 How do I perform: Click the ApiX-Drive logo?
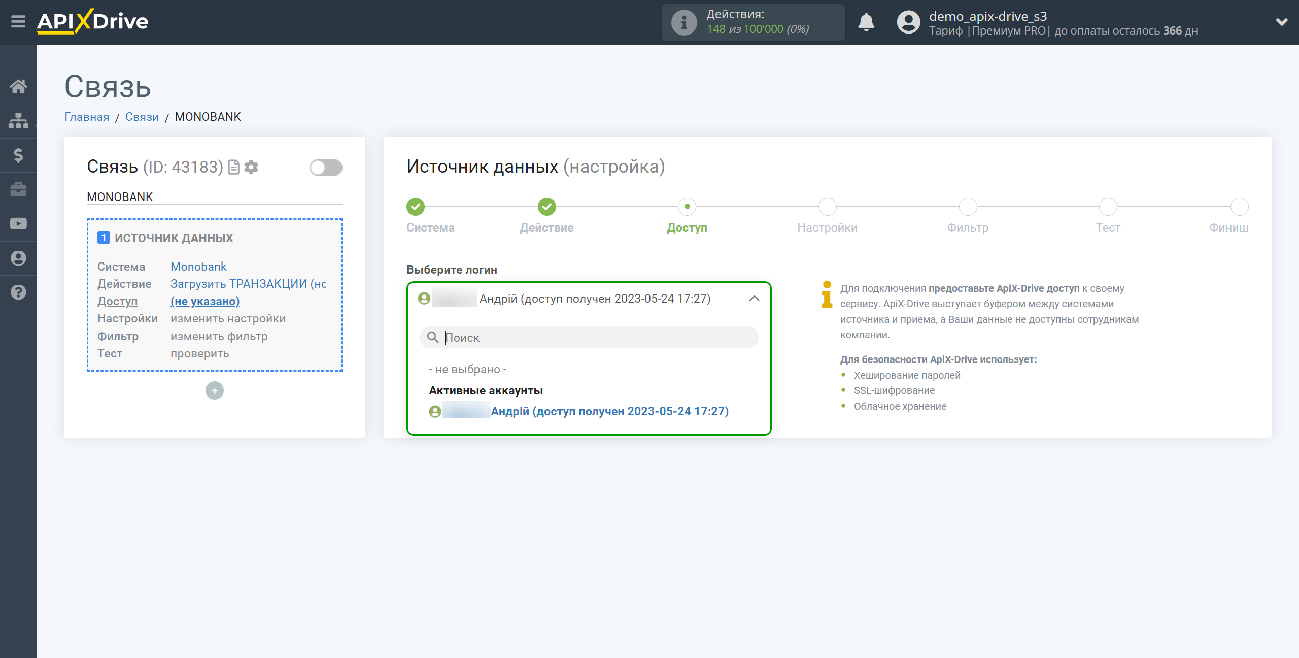(93, 22)
